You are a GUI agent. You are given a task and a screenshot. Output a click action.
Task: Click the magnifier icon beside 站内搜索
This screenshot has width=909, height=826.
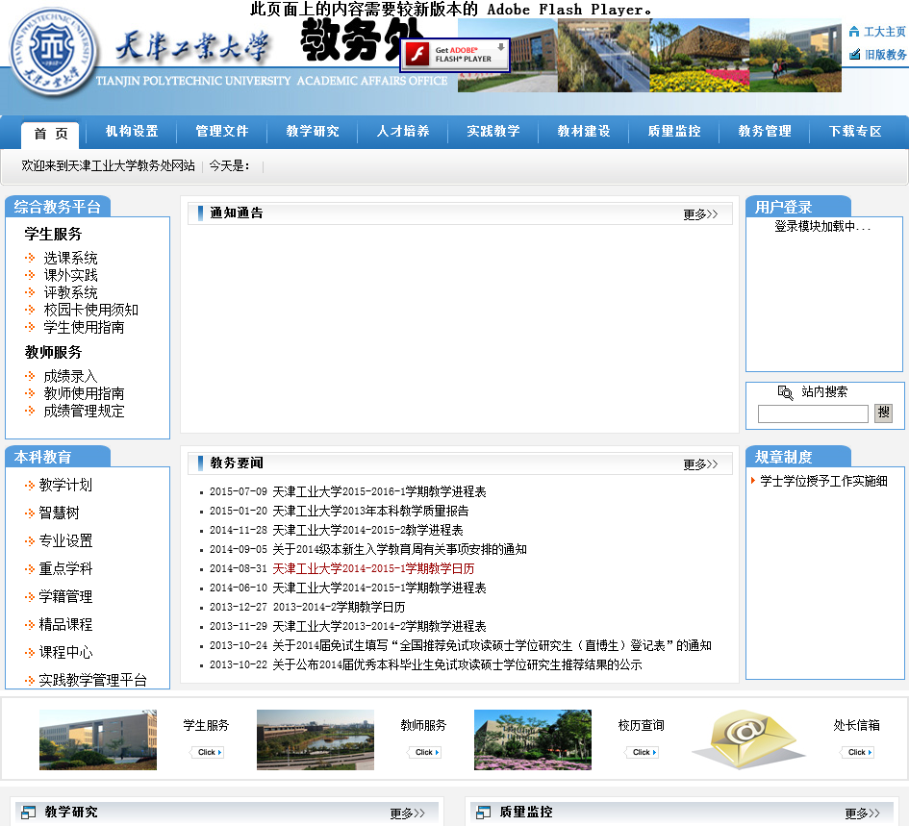coord(785,392)
